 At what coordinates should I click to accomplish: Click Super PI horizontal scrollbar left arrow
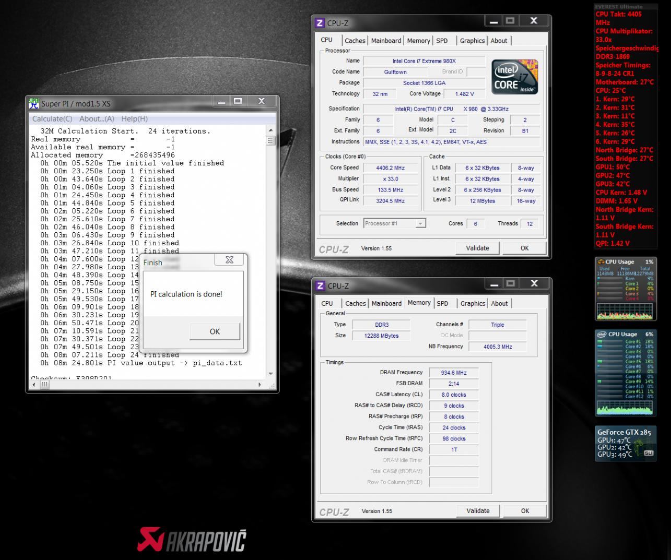(34, 385)
